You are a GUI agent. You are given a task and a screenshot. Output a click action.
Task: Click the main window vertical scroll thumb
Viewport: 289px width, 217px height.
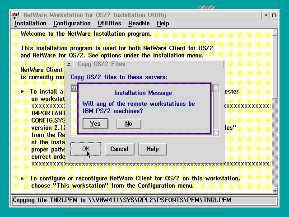[x=275, y=67]
